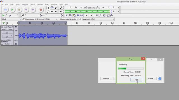This screenshot has height=100, width=179.
Task: Click the Copy icon in edit toolbar
Action: point(70,15)
